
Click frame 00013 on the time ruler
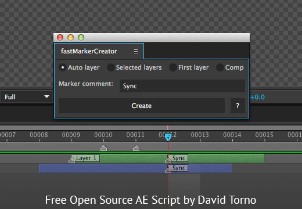200,135
